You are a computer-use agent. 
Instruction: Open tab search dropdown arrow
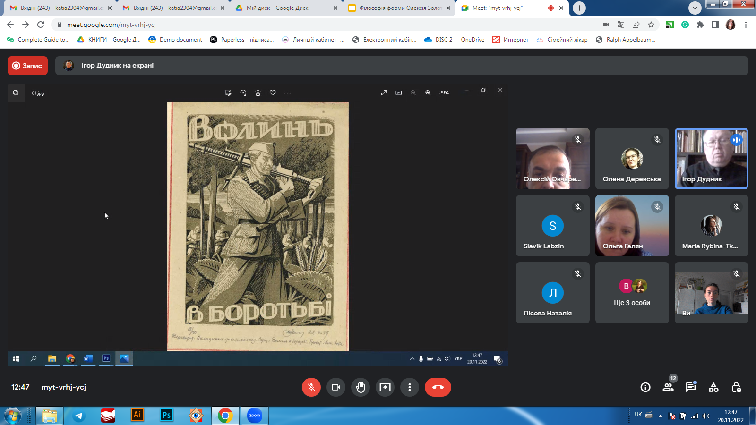click(695, 8)
